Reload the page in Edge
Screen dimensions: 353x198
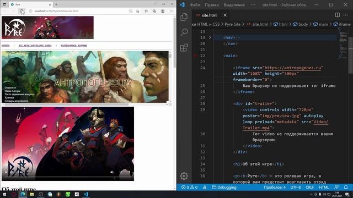(x=22, y=11)
